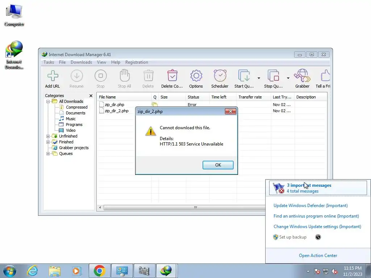Image resolution: width=371 pixels, height=278 pixels.
Task: Click the Stop toolbar icon
Action: (101, 76)
